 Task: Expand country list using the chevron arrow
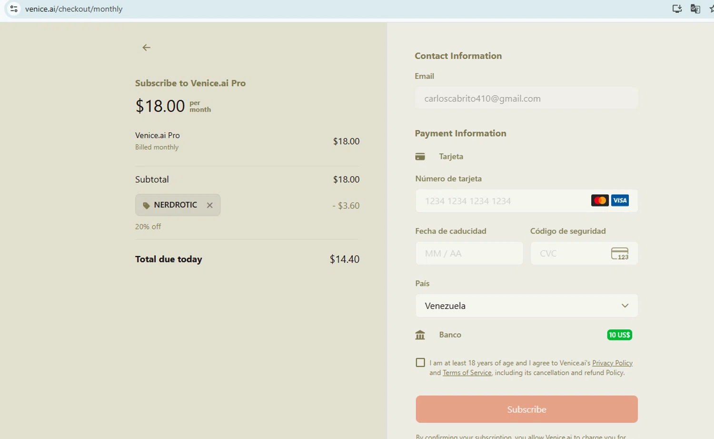coord(625,306)
